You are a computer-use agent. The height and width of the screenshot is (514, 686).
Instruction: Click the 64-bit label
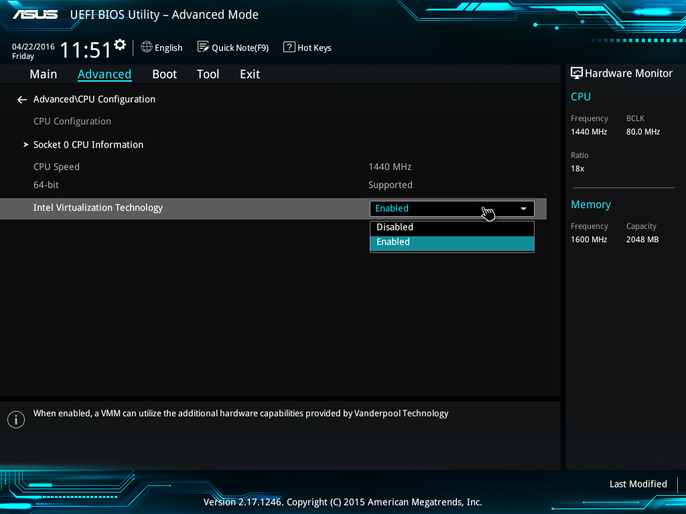46,185
